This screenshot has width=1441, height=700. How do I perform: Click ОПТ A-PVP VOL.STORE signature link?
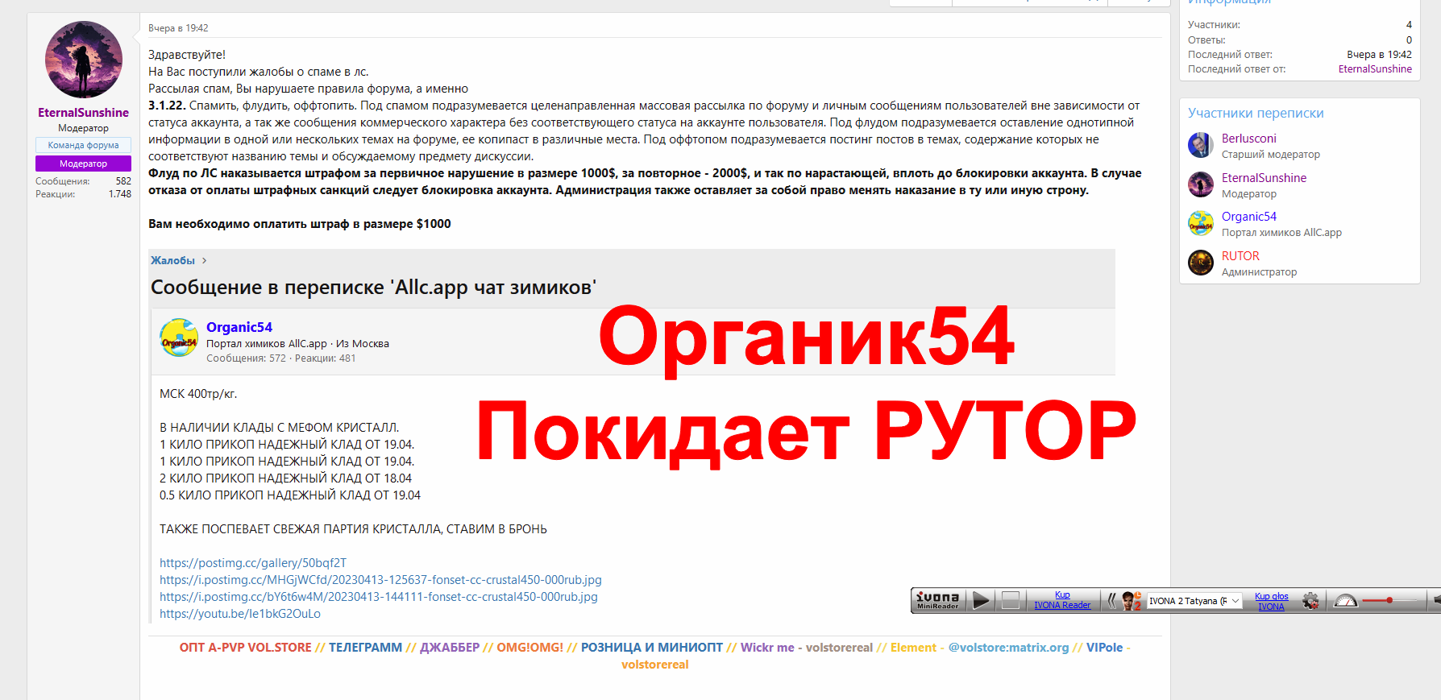coord(245,648)
